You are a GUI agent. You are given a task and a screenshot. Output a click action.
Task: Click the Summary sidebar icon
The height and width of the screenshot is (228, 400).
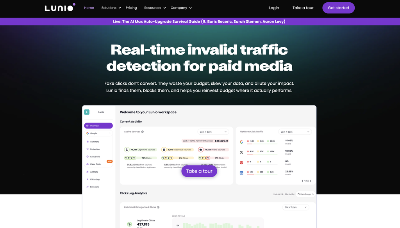tap(87, 142)
